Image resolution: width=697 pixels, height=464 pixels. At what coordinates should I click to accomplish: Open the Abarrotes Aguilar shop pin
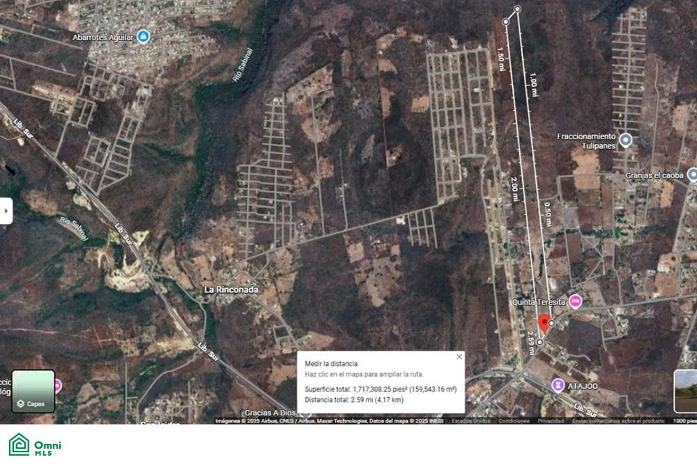[143, 36]
